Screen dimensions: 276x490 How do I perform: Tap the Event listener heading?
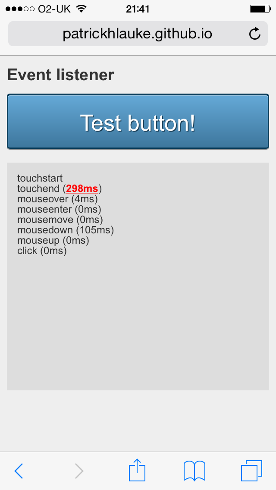61,75
